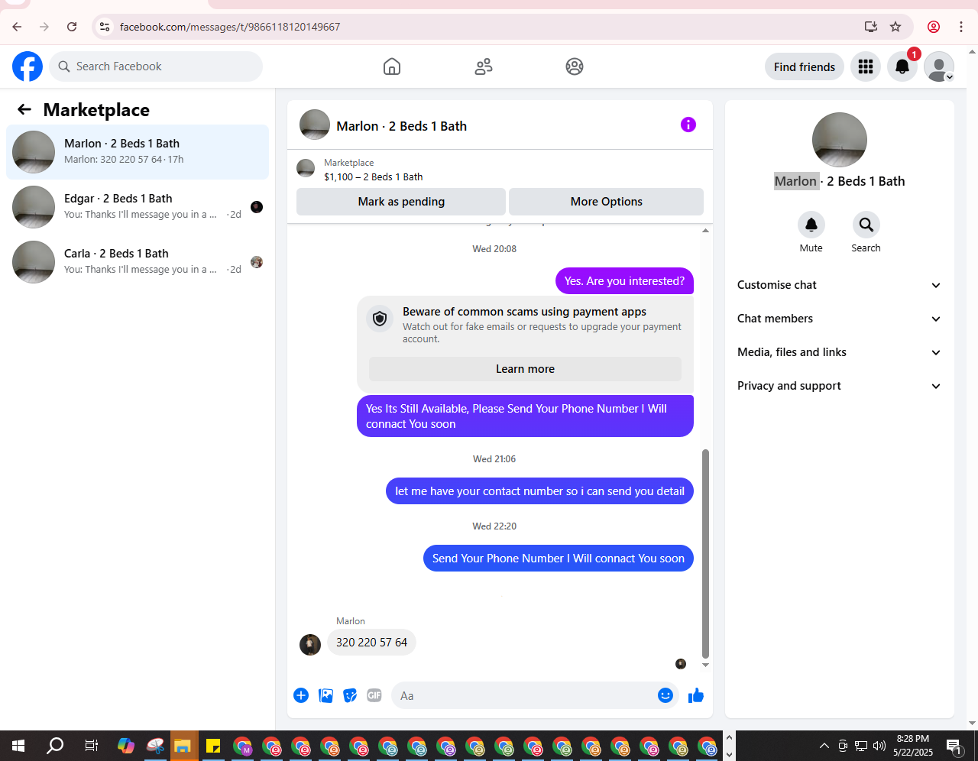The height and width of the screenshot is (761, 978).
Task: Open Marlon's large profile picture in the side panel
Action: [x=840, y=140]
